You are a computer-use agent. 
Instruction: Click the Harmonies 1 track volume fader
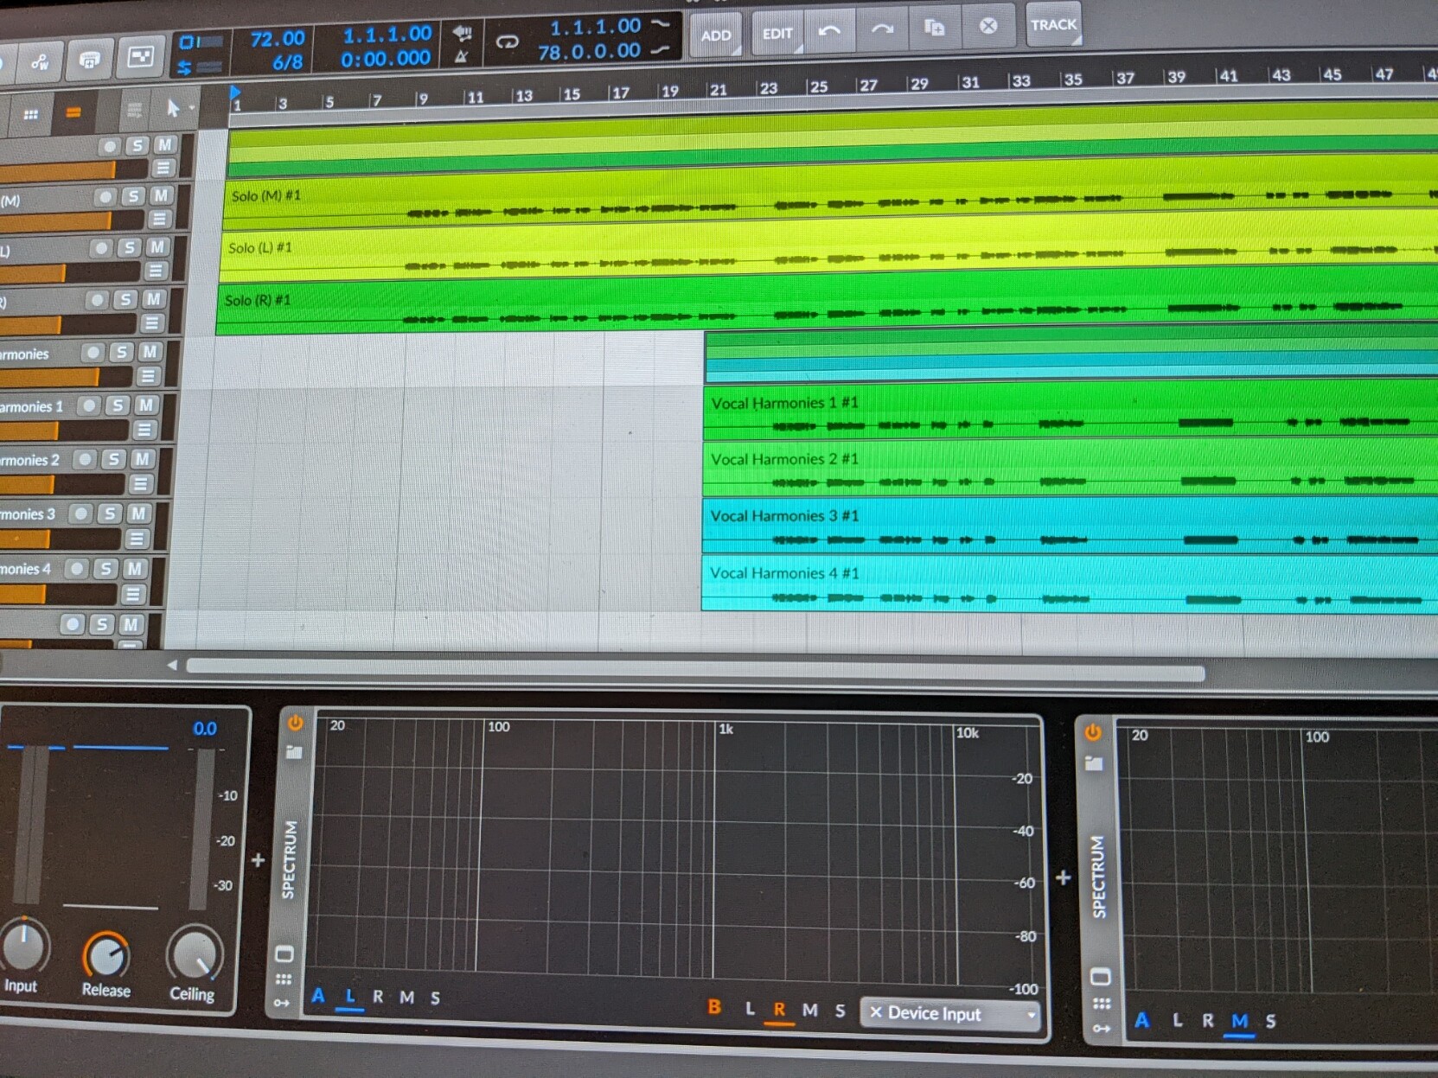65,431
